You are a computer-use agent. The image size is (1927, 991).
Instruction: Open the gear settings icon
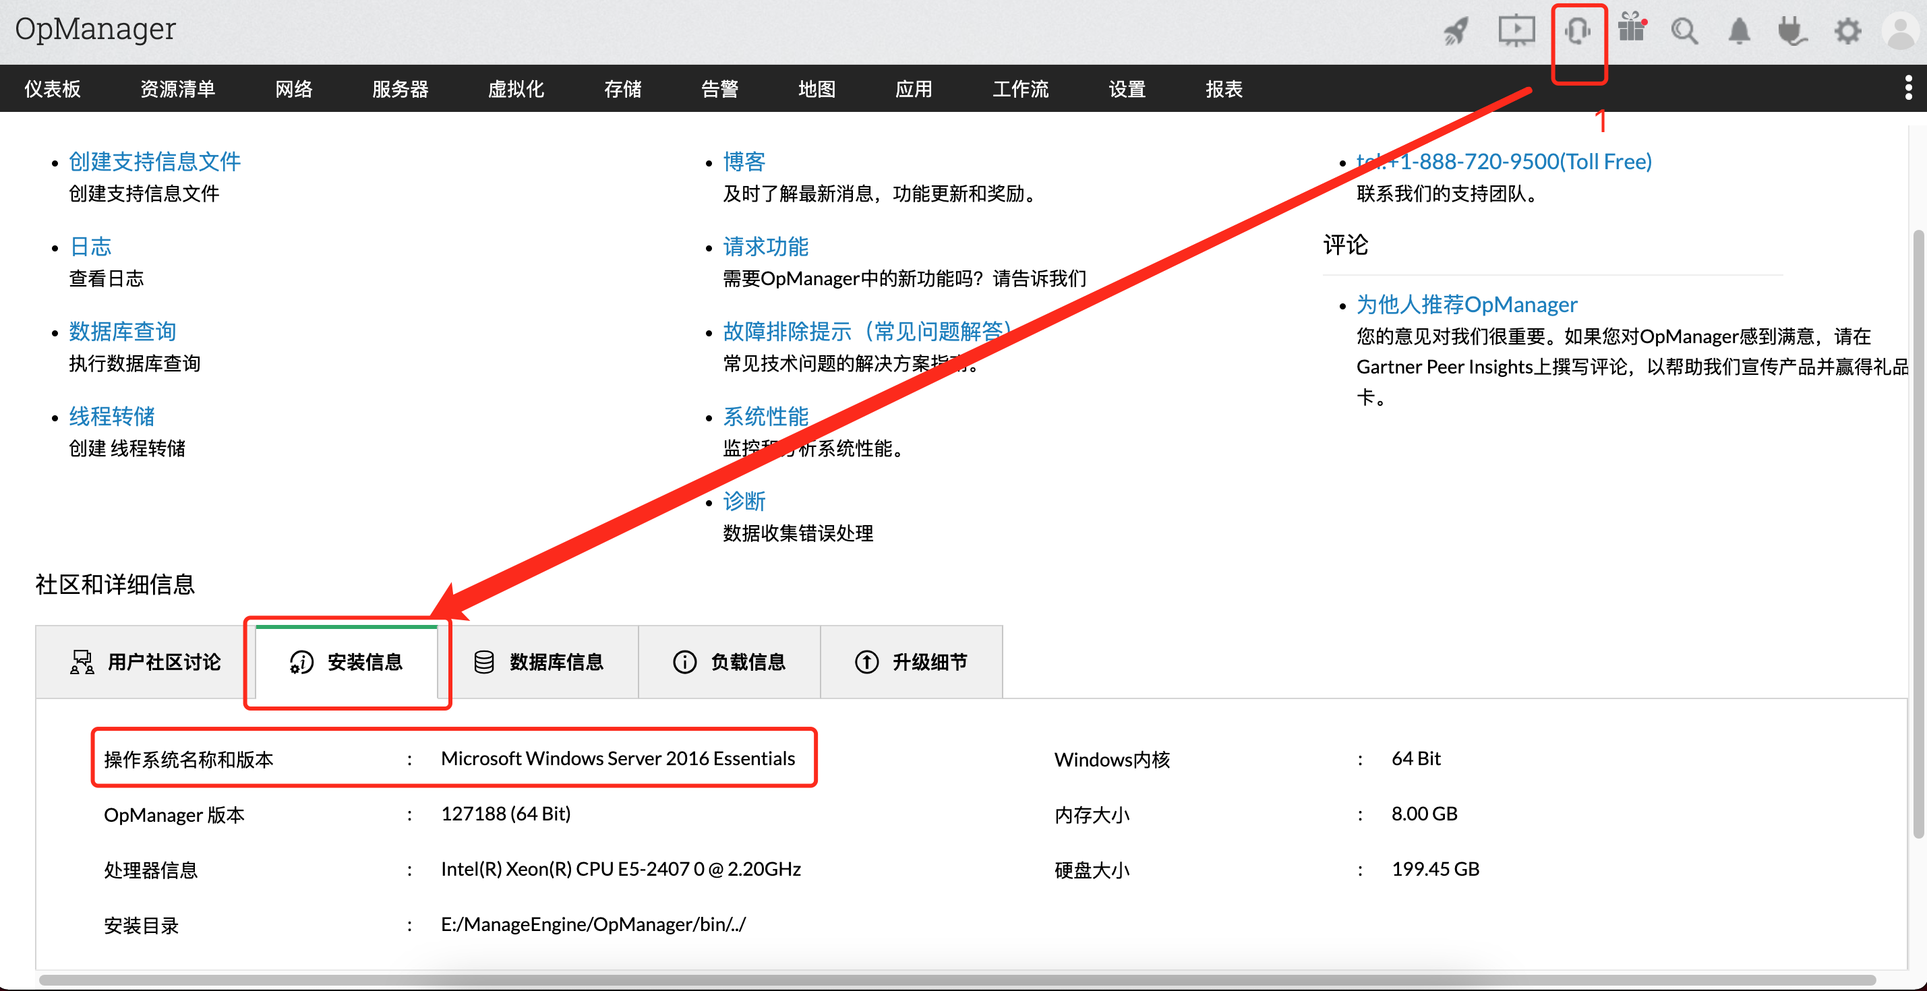pyautogui.click(x=1847, y=32)
